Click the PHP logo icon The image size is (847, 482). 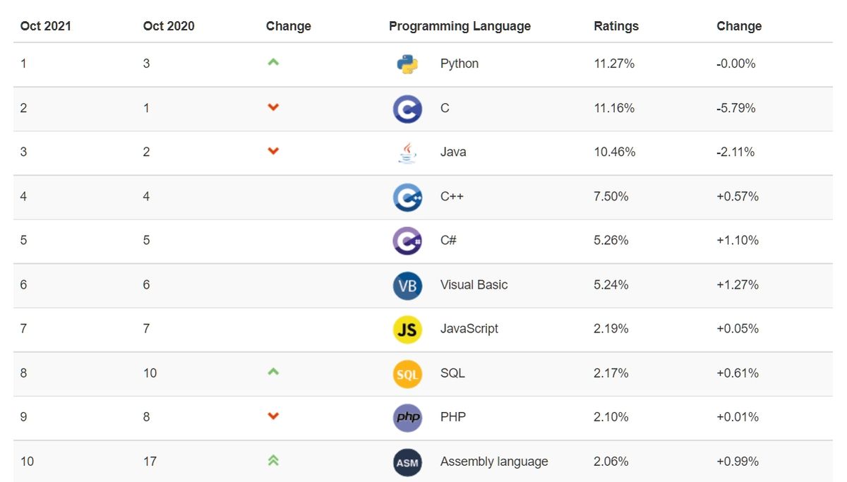407,417
